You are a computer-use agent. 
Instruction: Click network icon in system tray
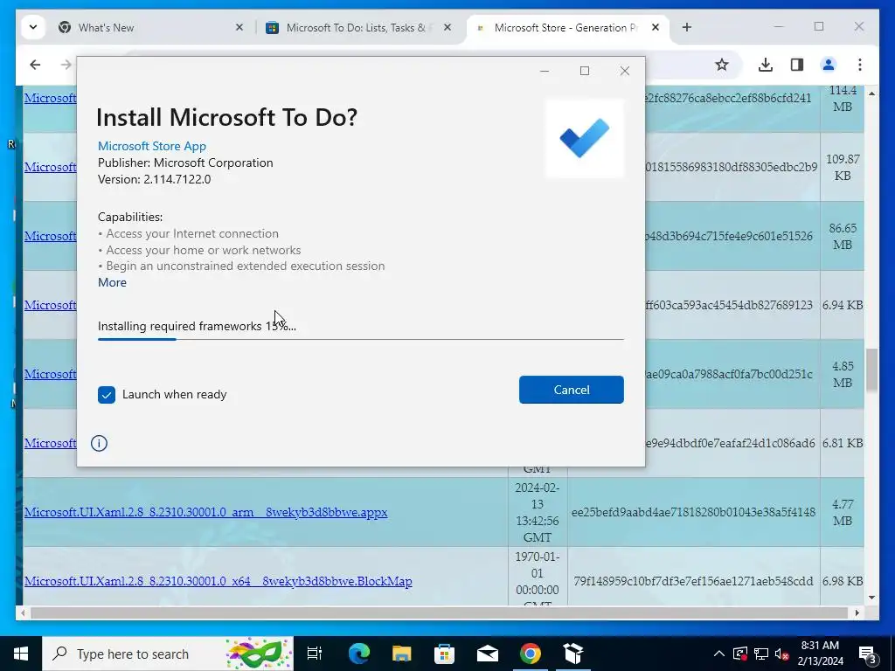pyautogui.click(x=761, y=654)
